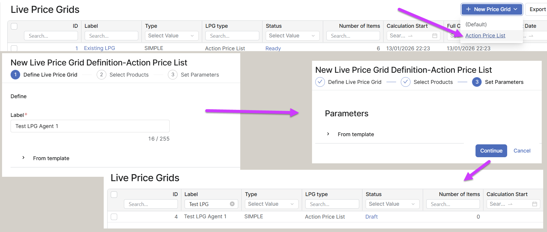Screen dimensions: 547x232
Task: Tick the checkbox for the Existing LPG row
Action: 14,48
